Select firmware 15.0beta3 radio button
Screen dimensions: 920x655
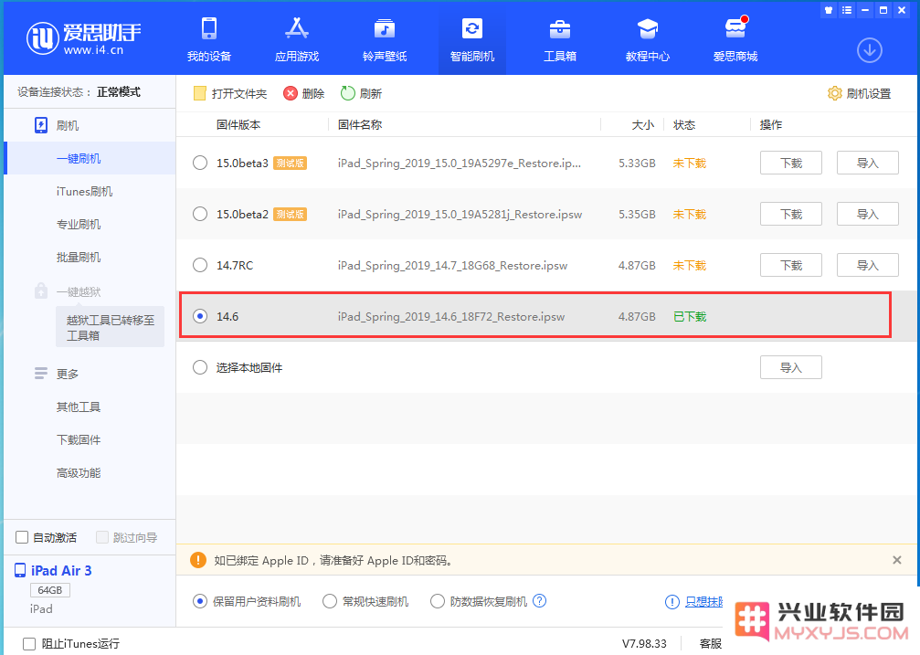pos(200,163)
